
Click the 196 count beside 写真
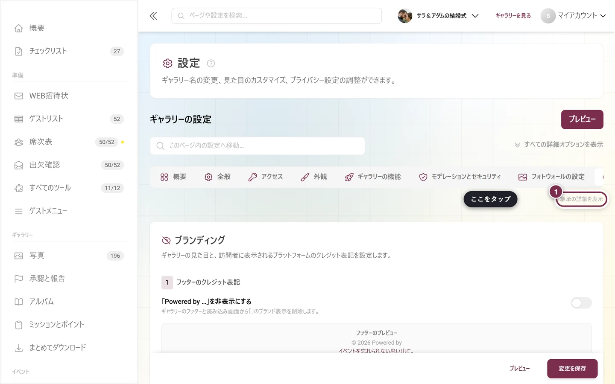point(115,256)
